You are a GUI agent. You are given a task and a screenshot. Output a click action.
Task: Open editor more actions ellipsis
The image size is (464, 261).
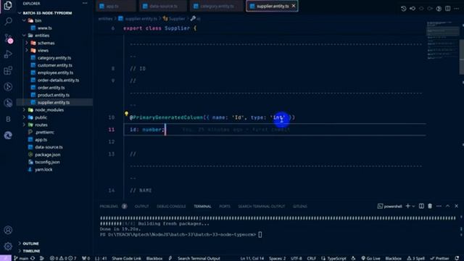point(457,9)
